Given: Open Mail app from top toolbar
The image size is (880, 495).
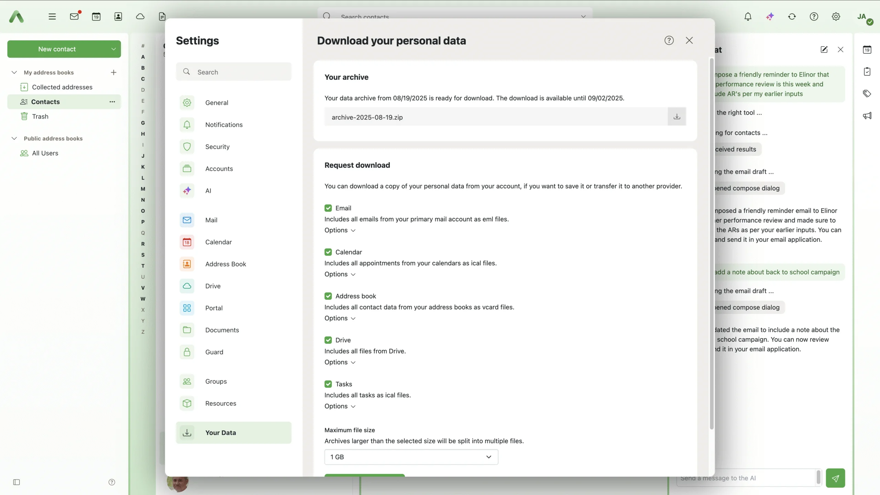Looking at the screenshot, I should point(74,16).
